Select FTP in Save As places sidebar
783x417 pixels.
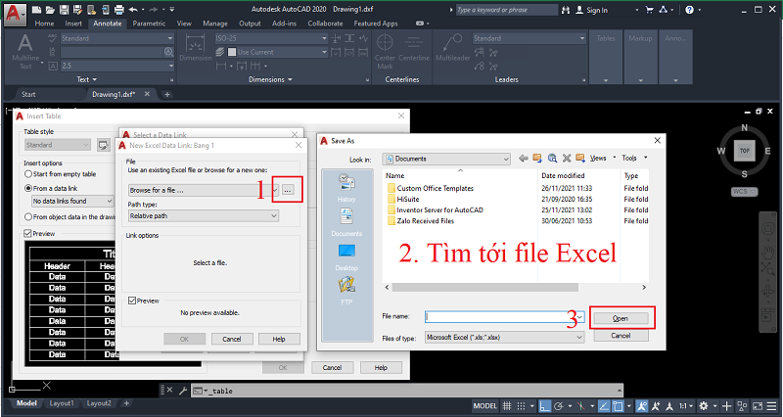point(346,291)
